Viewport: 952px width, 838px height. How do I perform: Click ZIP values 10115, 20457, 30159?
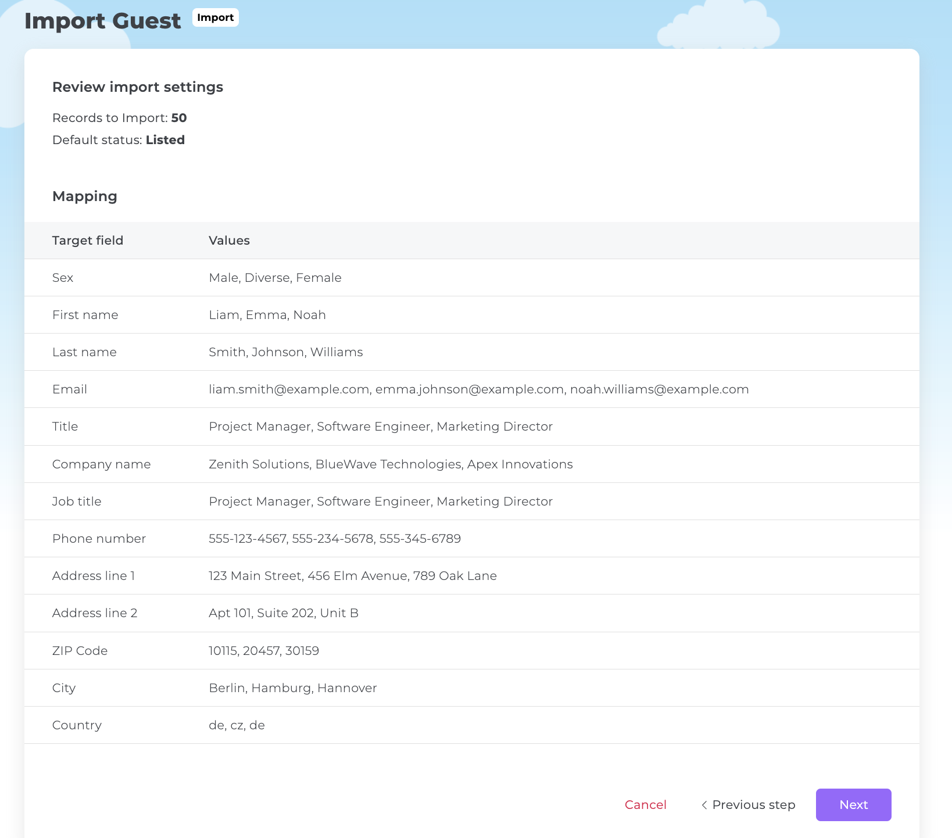[x=264, y=651]
